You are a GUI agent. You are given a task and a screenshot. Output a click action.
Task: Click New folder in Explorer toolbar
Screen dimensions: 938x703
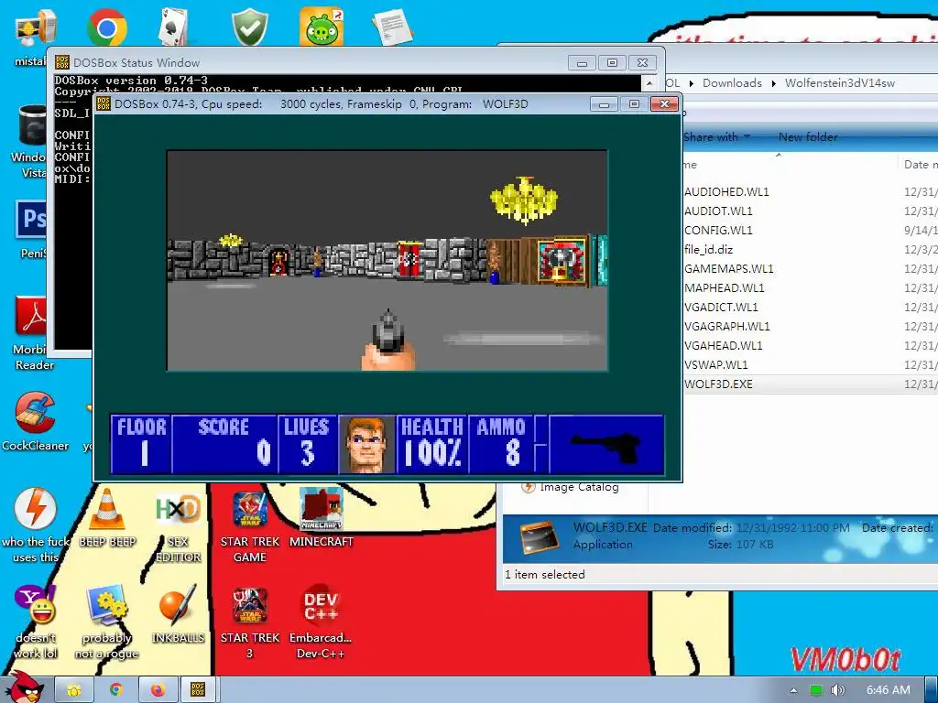click(x=808, y=137)
